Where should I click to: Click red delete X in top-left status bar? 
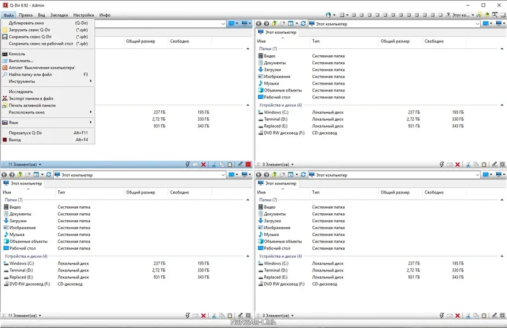(203, 164)
